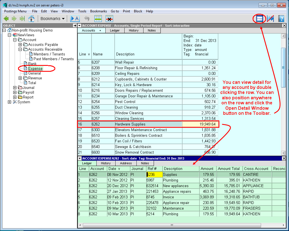Click the crossed-out double arrow toolbar icon

(270, 19)
